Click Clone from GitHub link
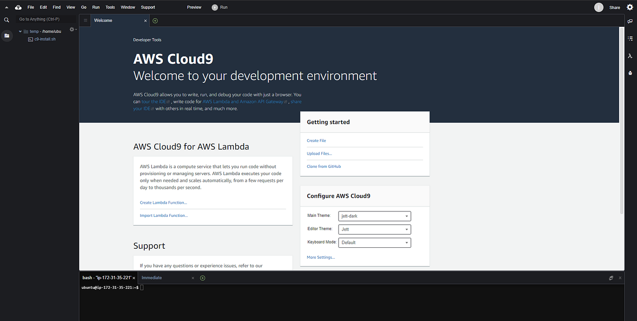637x321 pixels. [x=324, y=166]
